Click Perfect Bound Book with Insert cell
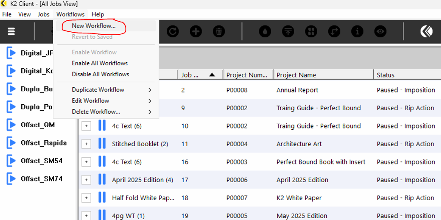The image size is (441, 220). click(x=321, y=162)
